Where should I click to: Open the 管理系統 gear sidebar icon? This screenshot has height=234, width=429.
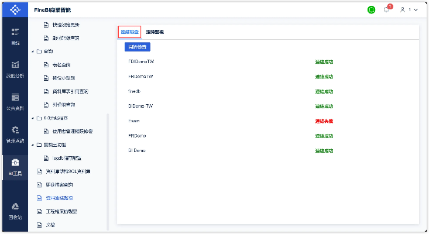[15, 130]
